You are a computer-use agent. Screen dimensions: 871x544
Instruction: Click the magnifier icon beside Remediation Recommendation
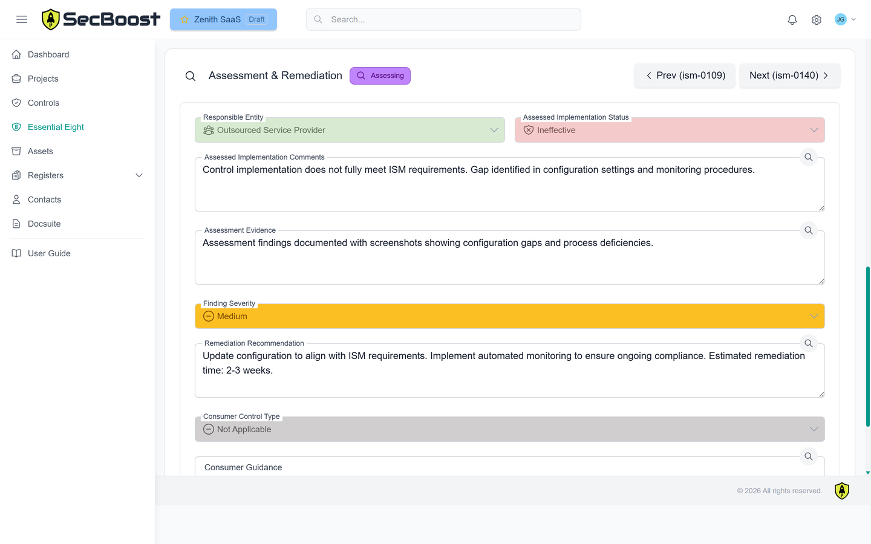[x=808, y=343]
